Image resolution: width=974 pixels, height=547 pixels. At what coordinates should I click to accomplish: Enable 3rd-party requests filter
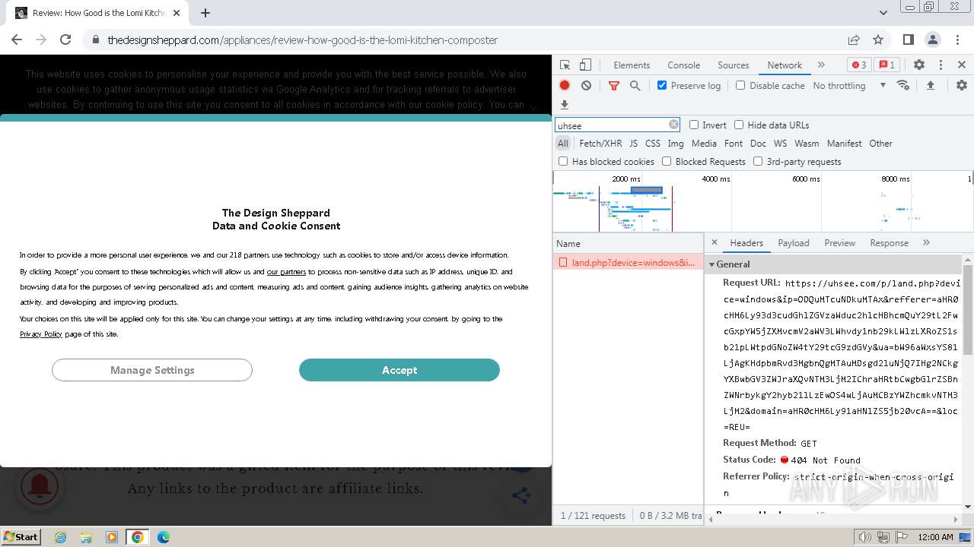[758, 161]
